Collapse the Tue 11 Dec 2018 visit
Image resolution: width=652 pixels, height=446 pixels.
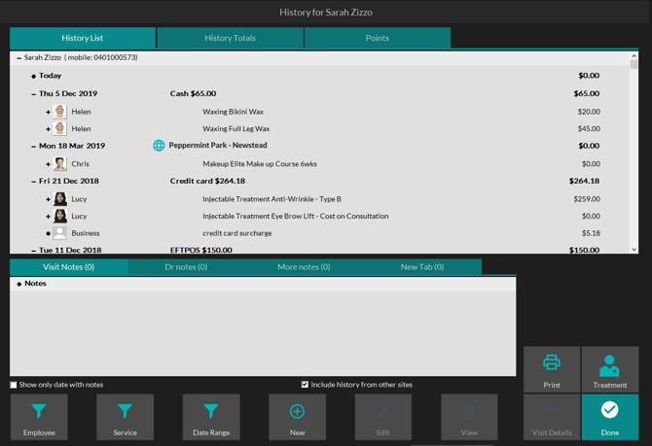(x=33, y=251)
